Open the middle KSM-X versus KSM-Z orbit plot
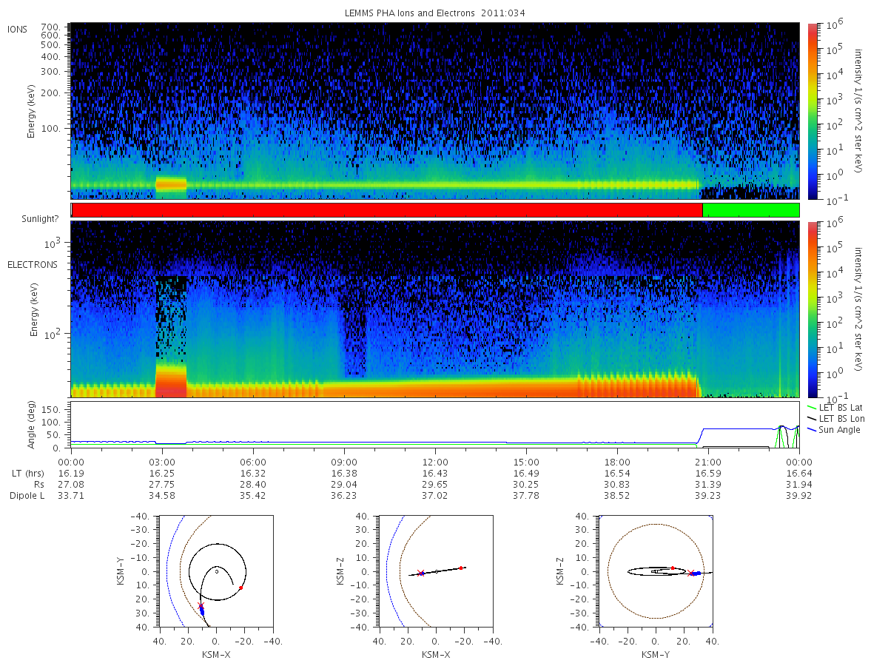This screenshot has width=888, height=666. click(435, 571)
